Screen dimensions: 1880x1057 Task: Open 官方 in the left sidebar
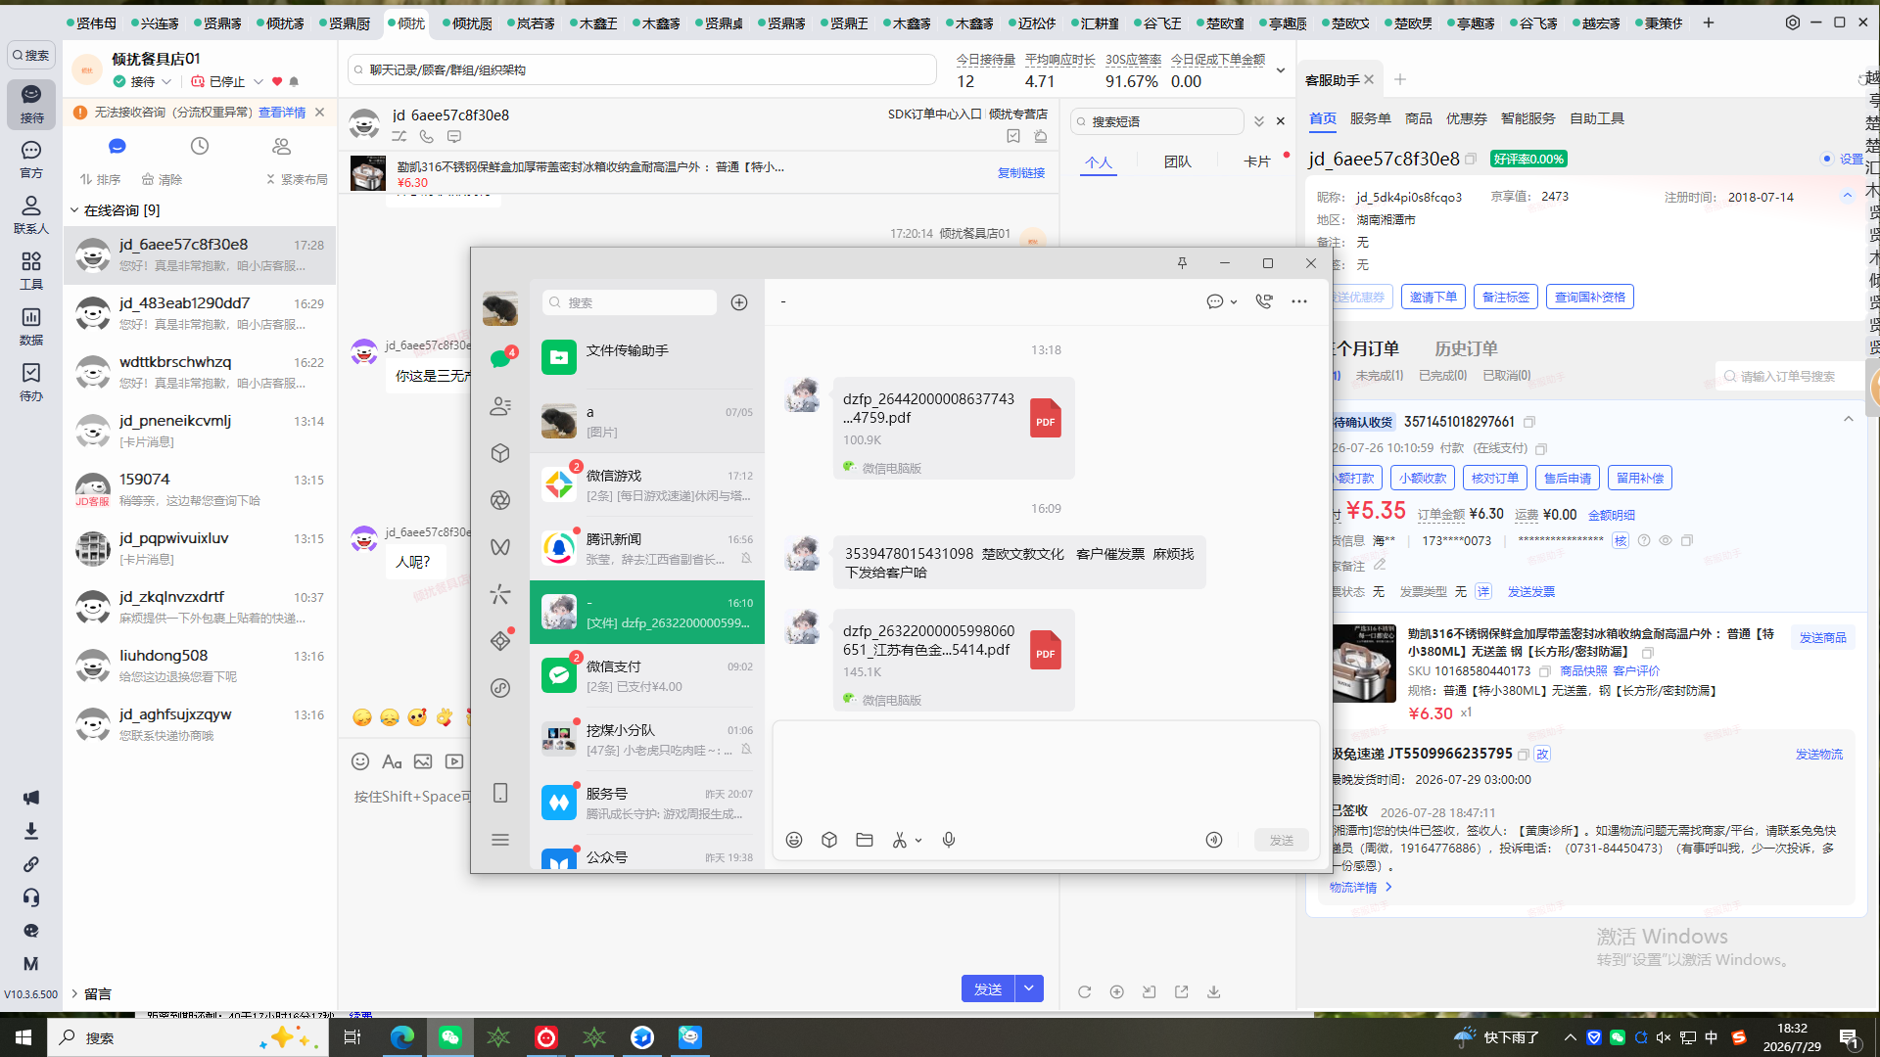(31, 160)
